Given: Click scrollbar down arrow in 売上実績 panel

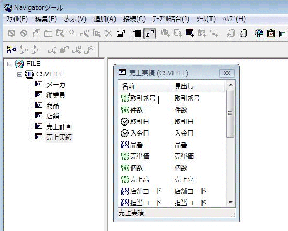Looking at the screenshot, I should (231, 203).
